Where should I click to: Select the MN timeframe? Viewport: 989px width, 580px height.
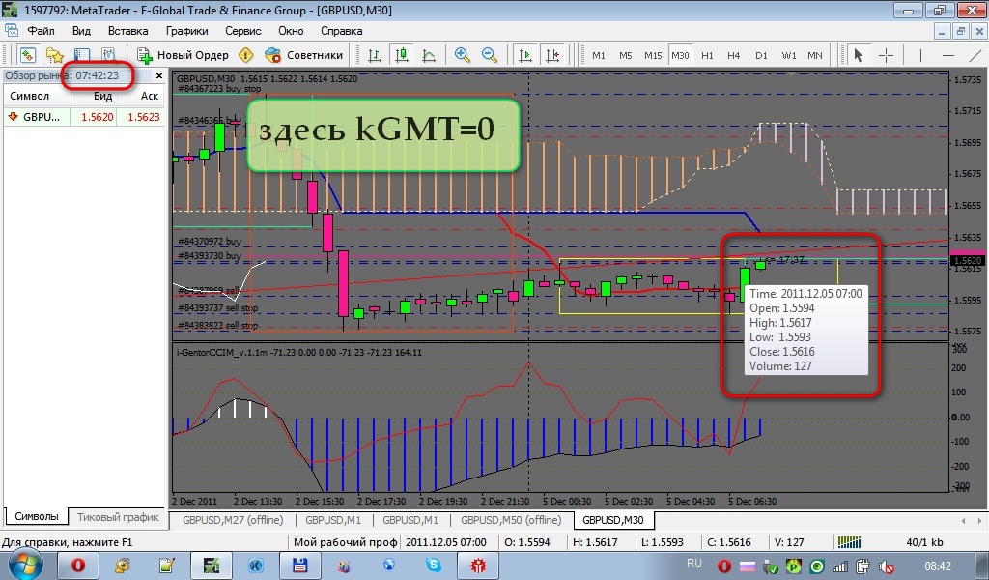click(815, 55)
